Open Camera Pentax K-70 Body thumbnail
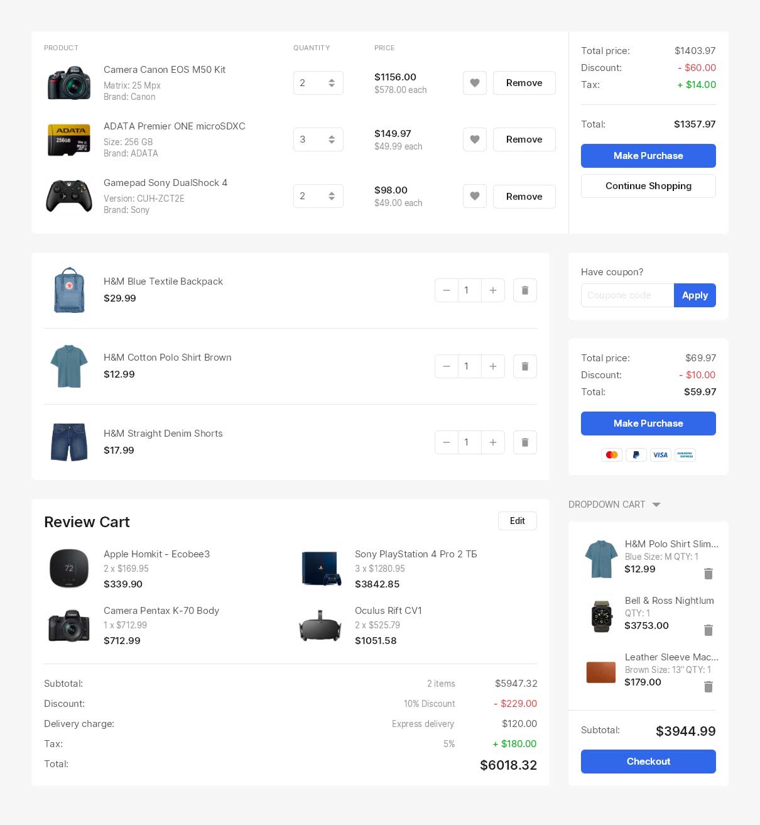This screenshot has height=825, width=760. [69, 625]
